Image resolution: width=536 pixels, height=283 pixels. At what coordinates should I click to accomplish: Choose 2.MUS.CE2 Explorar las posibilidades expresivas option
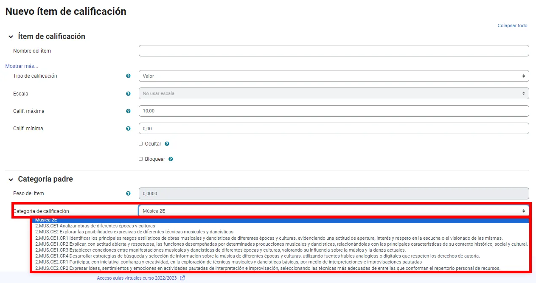[x=134, y=232]
